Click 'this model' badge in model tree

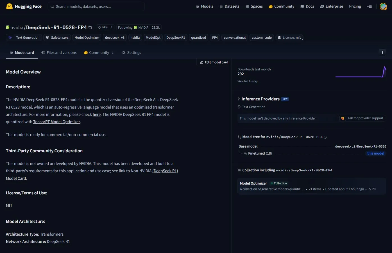click(376, 153)
